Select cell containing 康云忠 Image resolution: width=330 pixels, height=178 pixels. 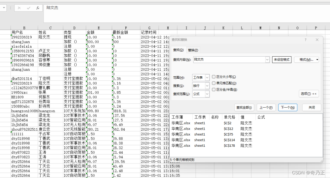(50, 130)
